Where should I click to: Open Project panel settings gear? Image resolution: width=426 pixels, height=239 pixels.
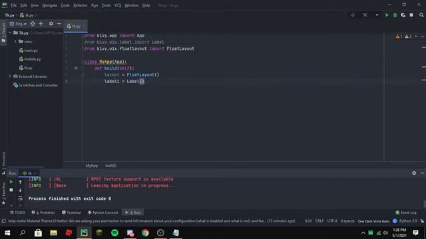[x=51, y=24]
